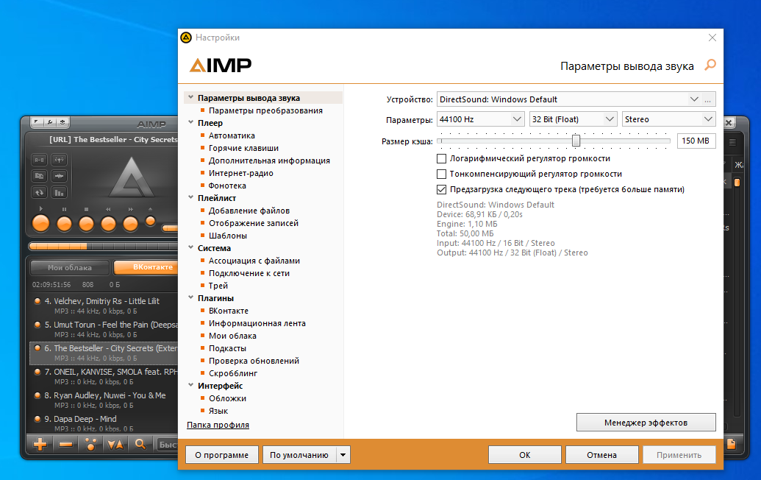Screen dimensions: 761x480
Task: Open Параметры преобразования settings page
Action: [265, 110]
